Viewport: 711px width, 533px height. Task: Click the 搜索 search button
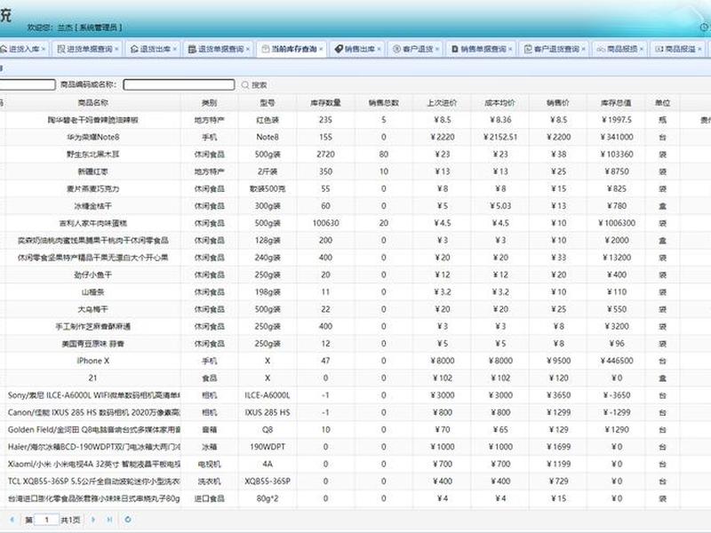point(254,84)
